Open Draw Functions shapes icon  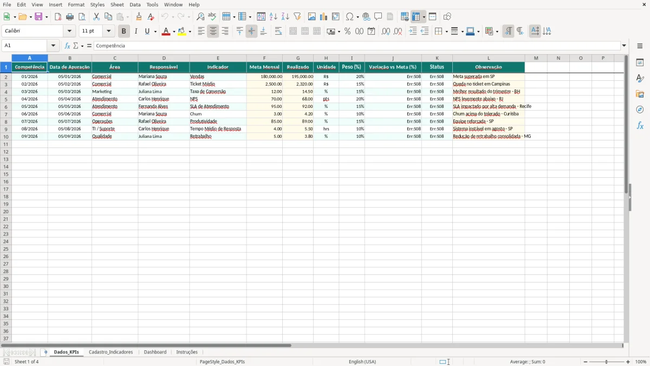click(447, 17)
